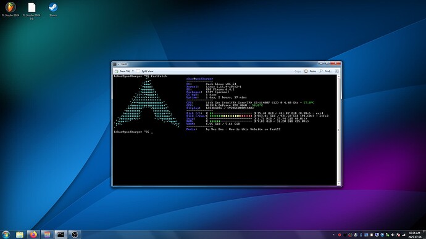This screenshot has width=426, height=239.
Task: Click the blue circular updates tray icon
Action: coord(382,235)
